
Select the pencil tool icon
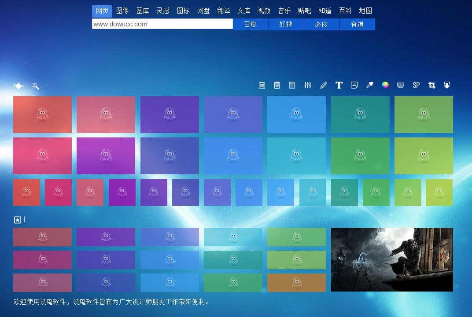tap(324, 85)
